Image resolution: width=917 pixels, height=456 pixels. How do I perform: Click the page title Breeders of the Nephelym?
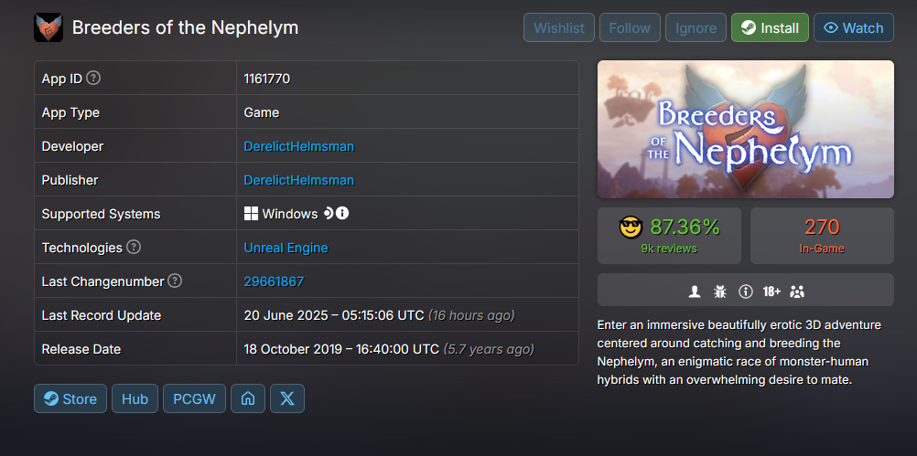click(185, 27)
